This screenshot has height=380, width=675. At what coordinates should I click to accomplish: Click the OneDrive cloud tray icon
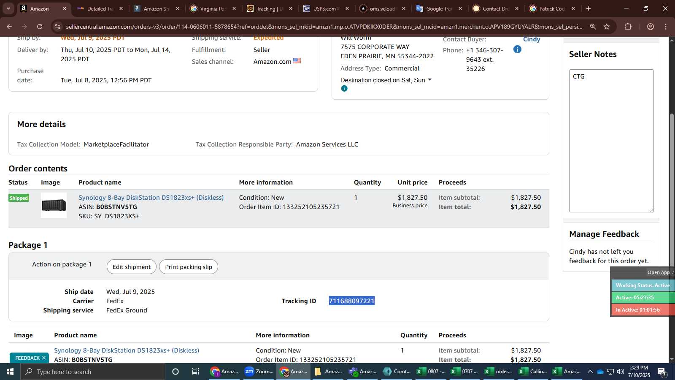point(600,372)
